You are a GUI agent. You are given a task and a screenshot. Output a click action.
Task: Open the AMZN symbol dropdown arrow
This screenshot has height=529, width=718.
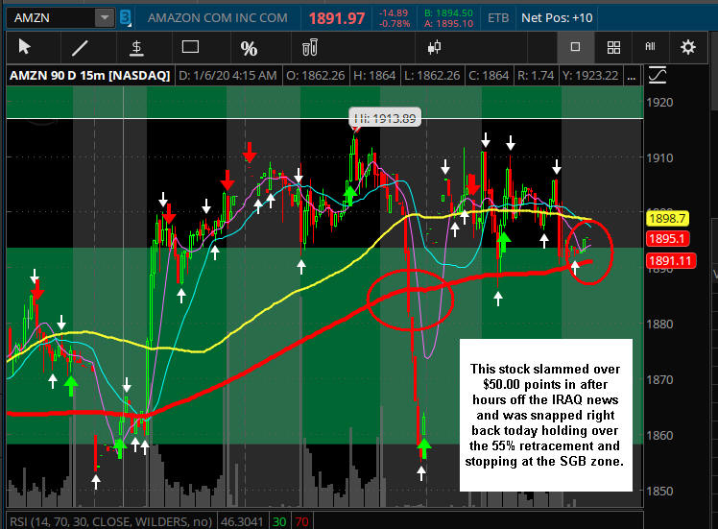coord(105,18)
